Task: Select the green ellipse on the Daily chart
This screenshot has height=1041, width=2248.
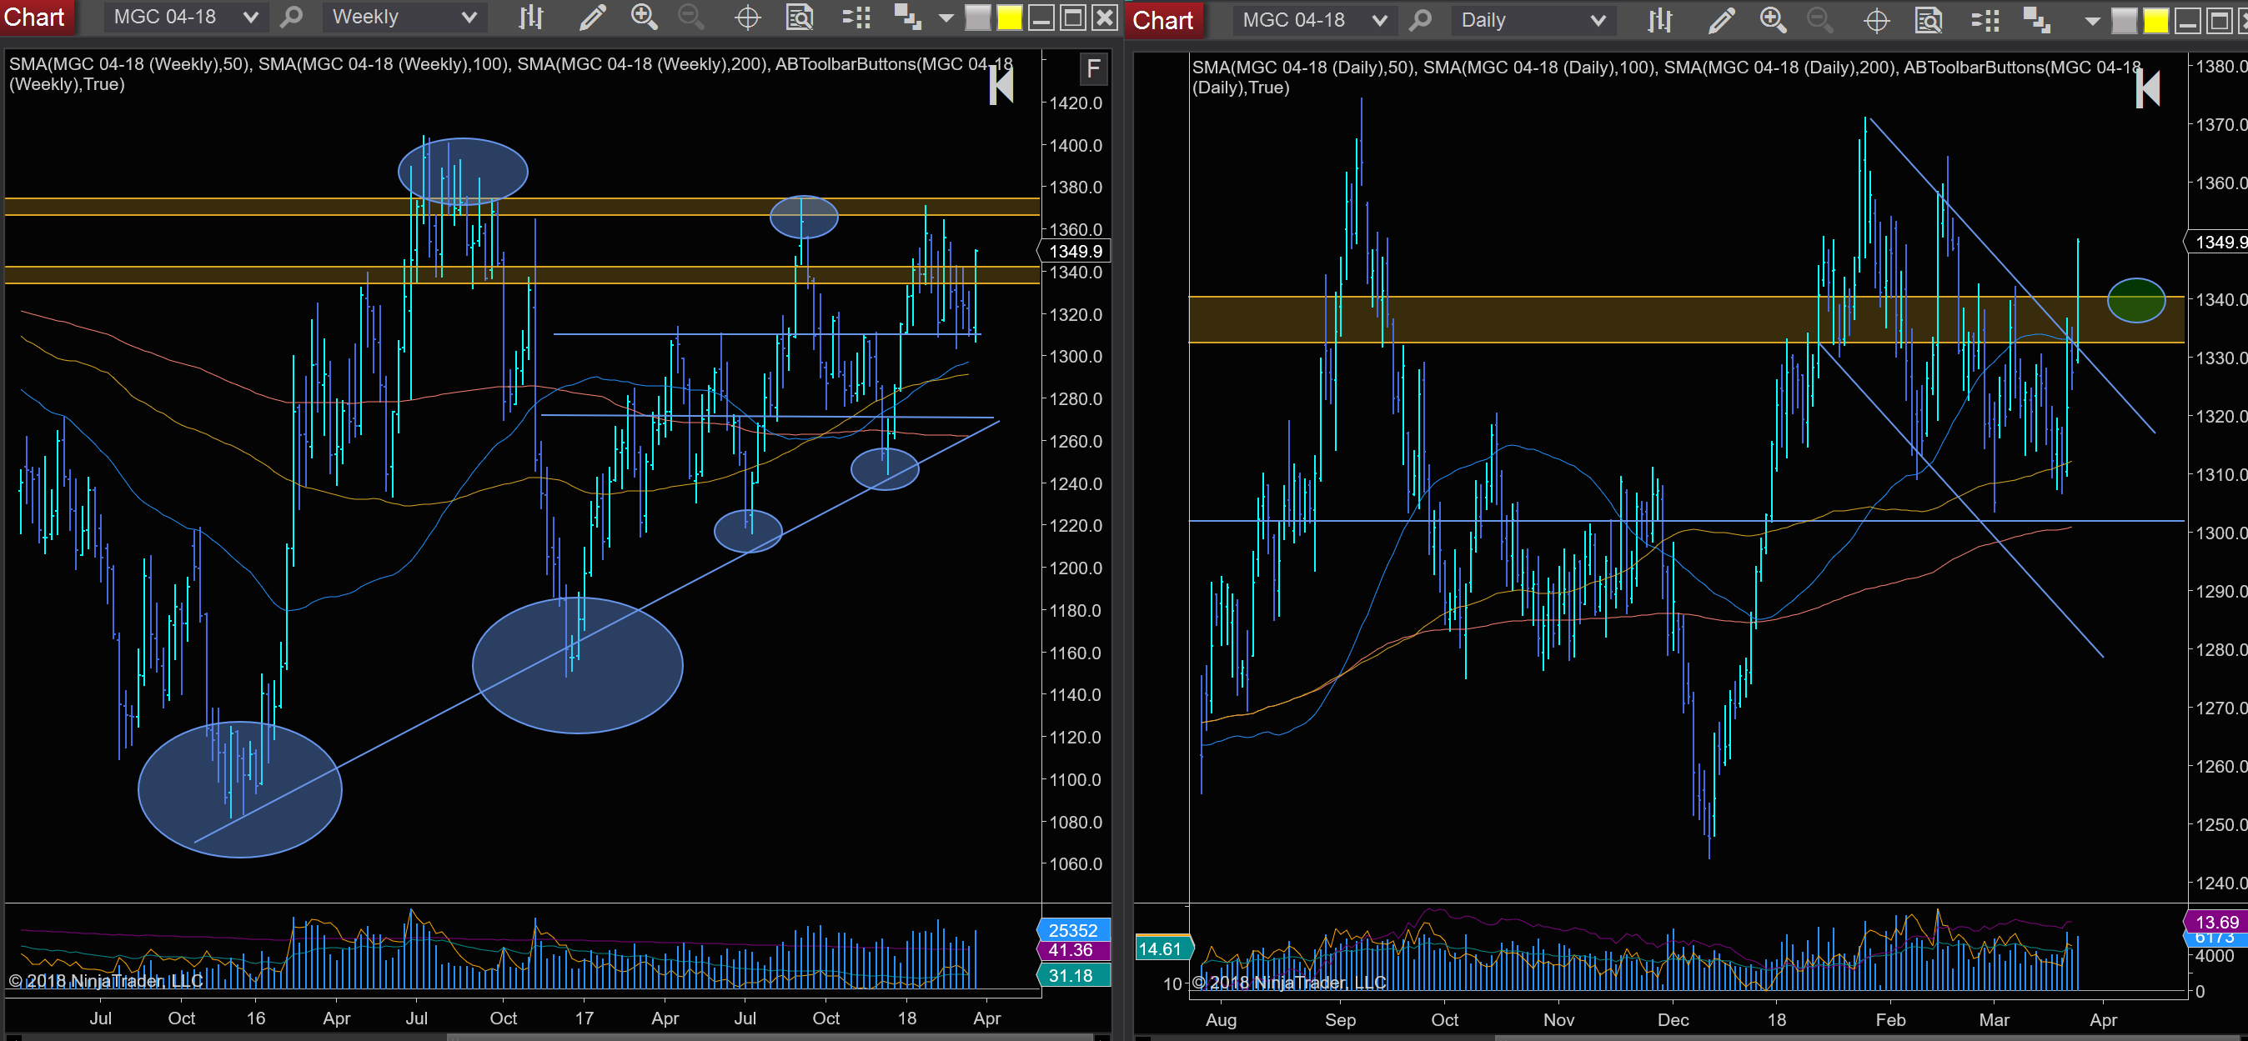Action: (2135, 300)
